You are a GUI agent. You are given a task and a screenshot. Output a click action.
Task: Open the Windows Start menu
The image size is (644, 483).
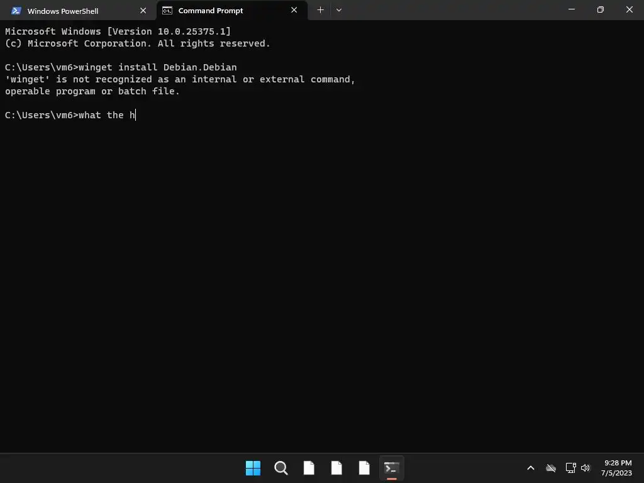pos(253,468)
